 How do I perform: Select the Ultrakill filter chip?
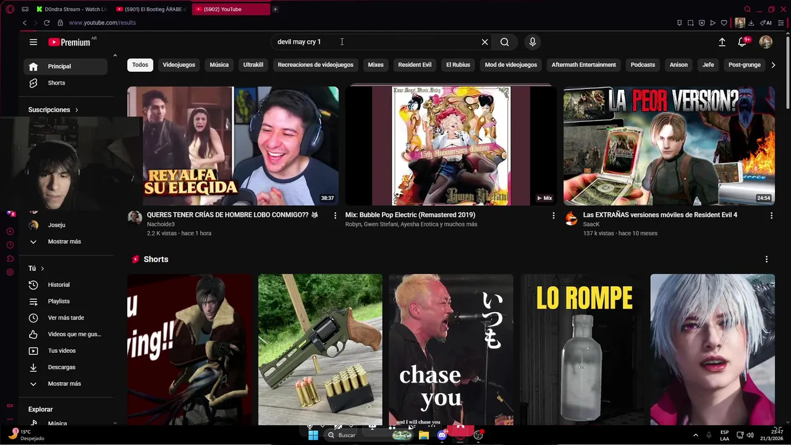(x=253, y=65)
